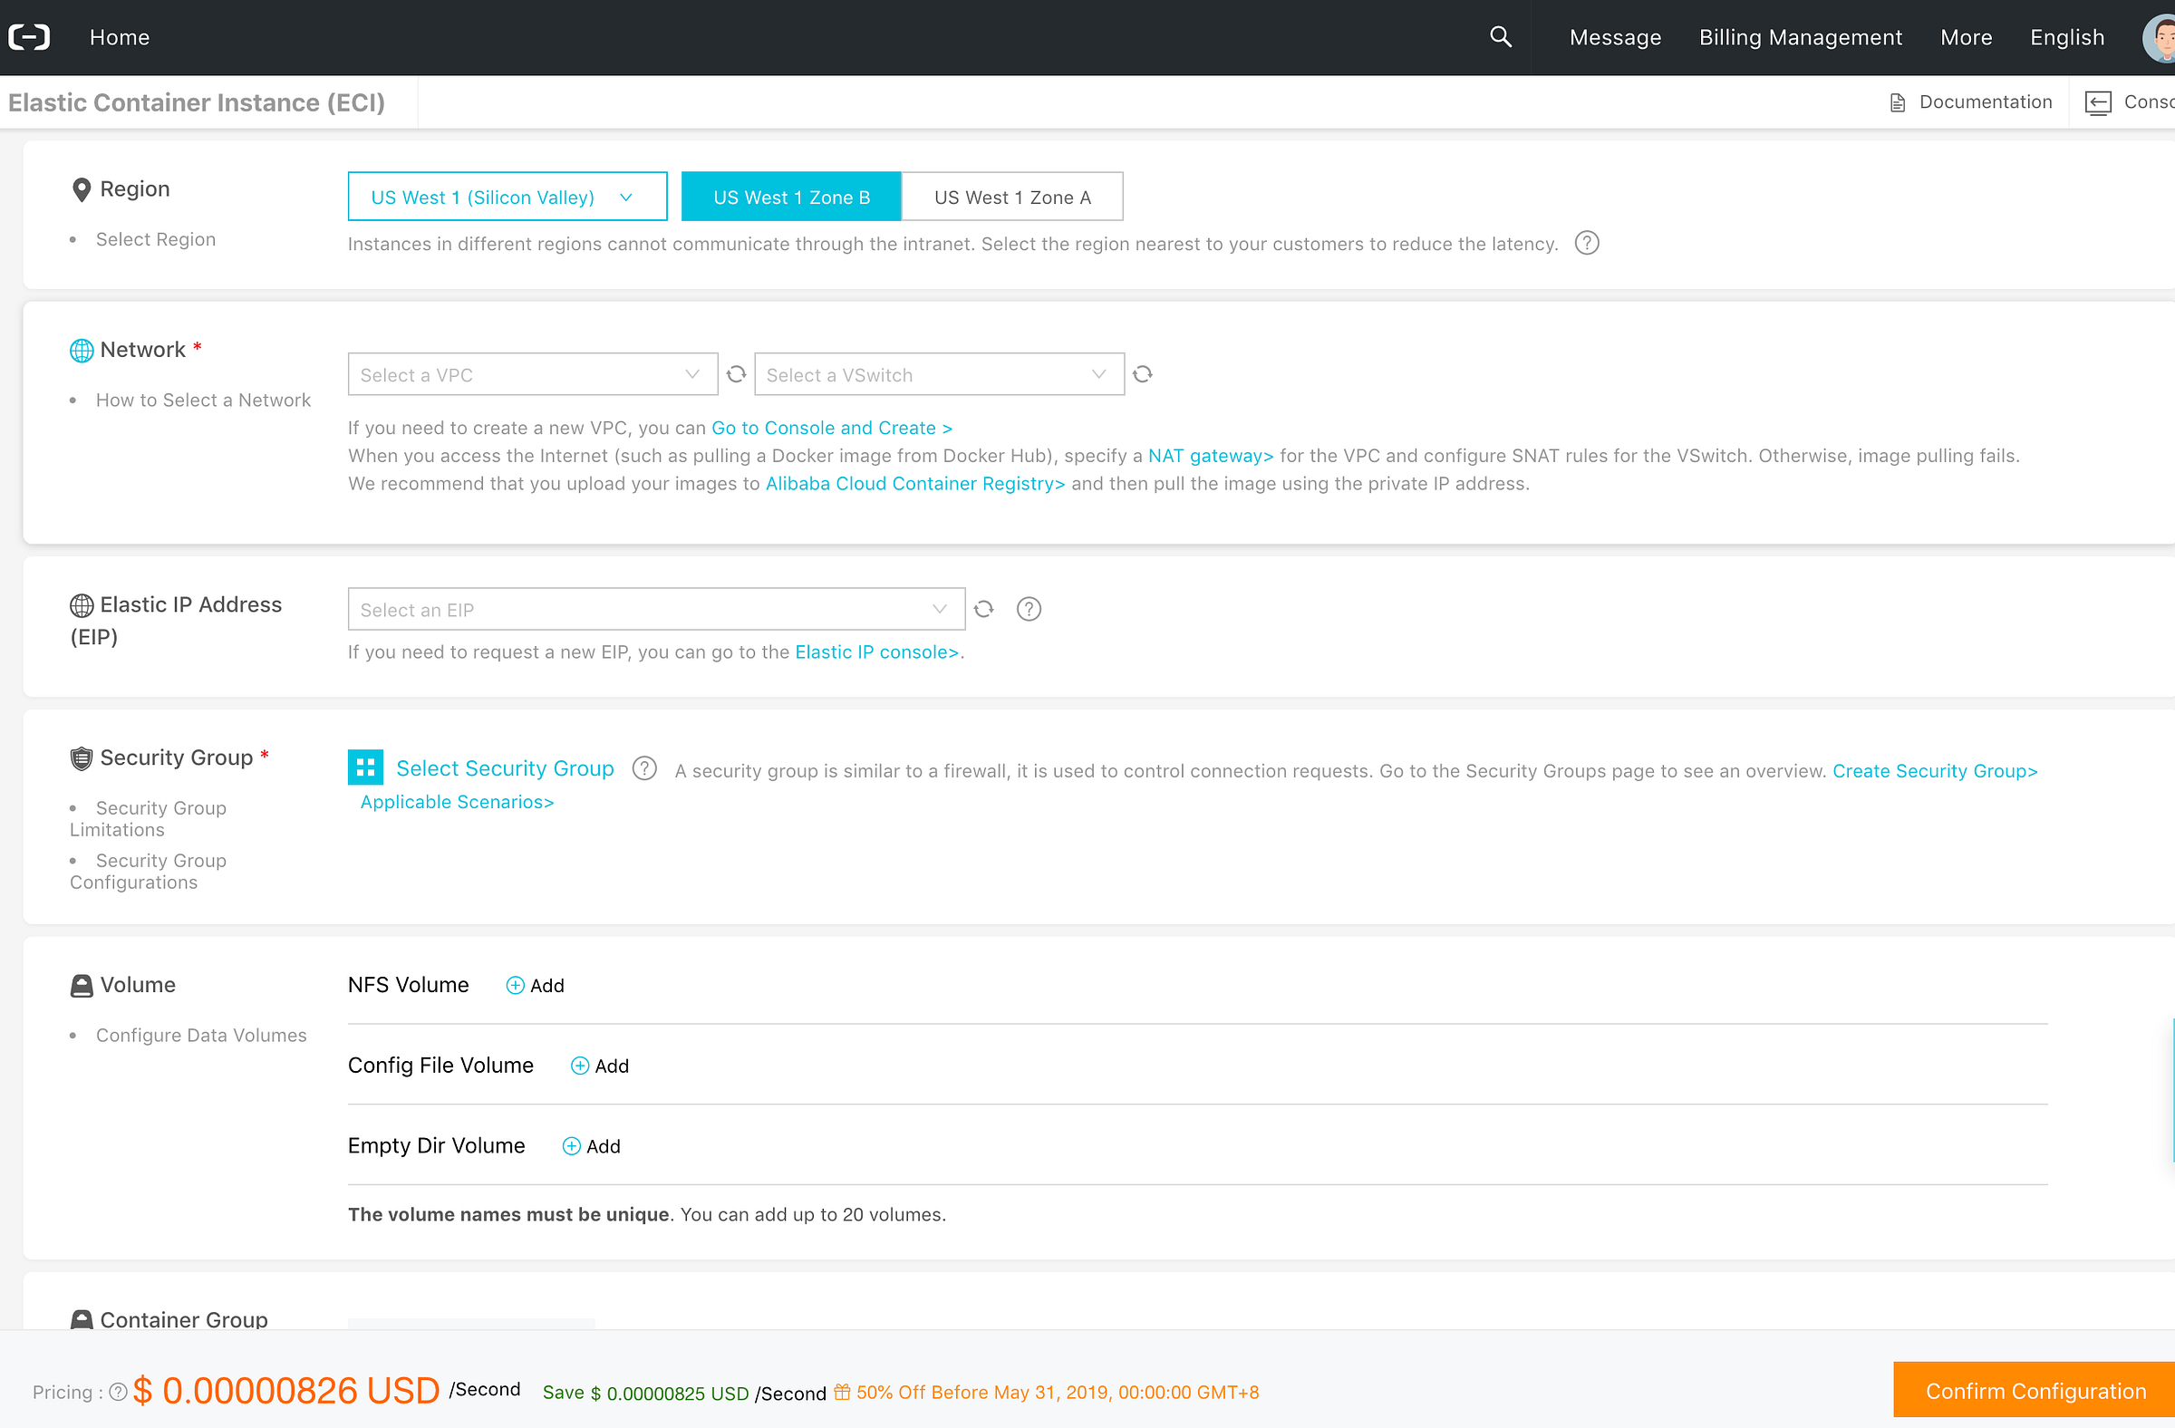
Task: Click help icon next to region description
Action: tap(1587, 243)
